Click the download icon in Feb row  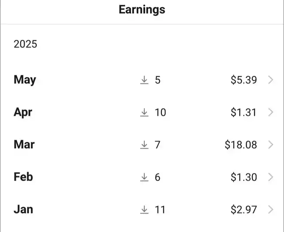pyautogui.click(x=144, y=177)
